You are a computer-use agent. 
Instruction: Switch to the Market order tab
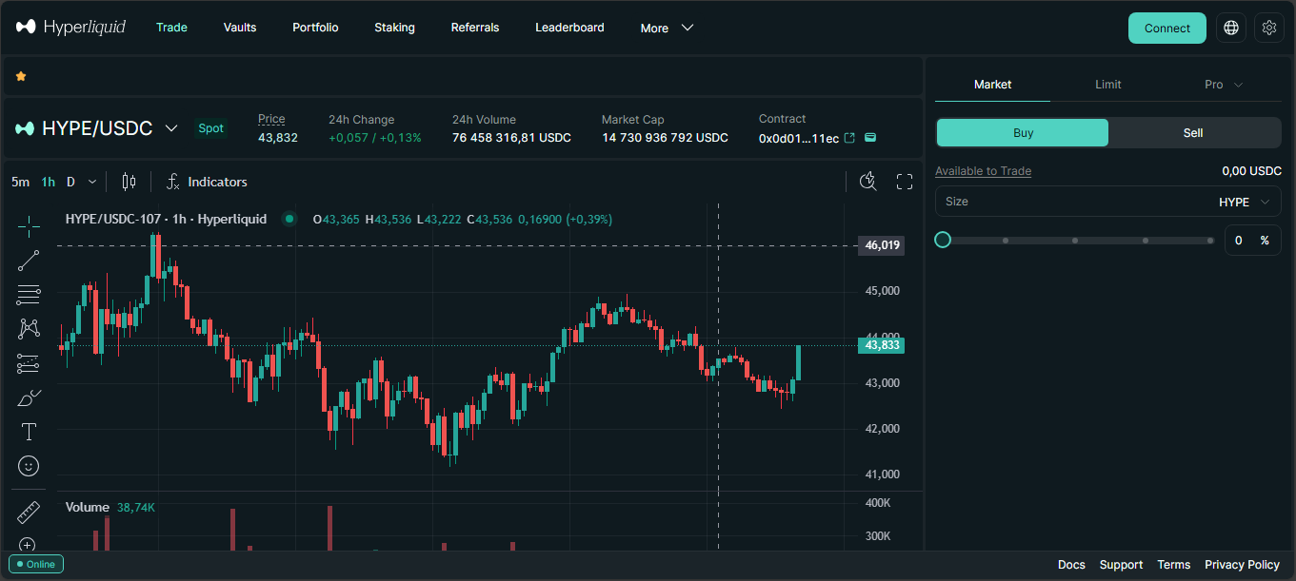coord(992,85)
